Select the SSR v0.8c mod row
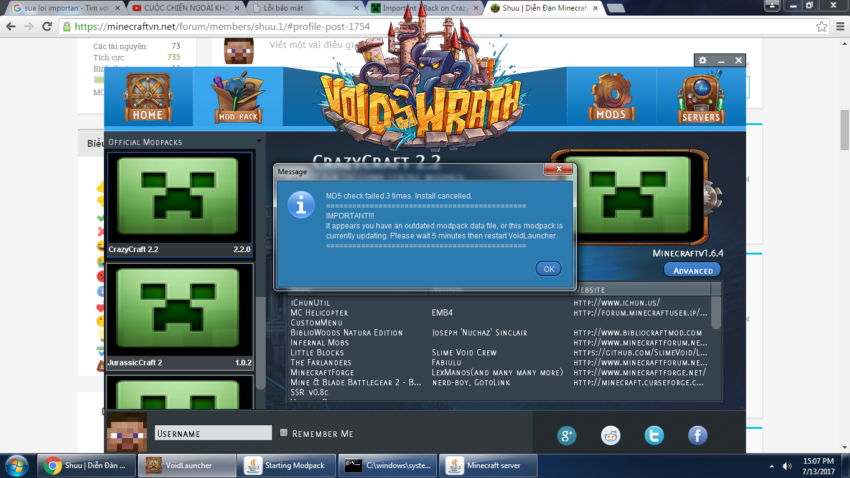Screen dimensions: 850x478 click(500, 392)
